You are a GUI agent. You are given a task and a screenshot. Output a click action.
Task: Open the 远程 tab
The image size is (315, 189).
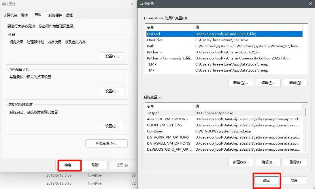point(69,15)
